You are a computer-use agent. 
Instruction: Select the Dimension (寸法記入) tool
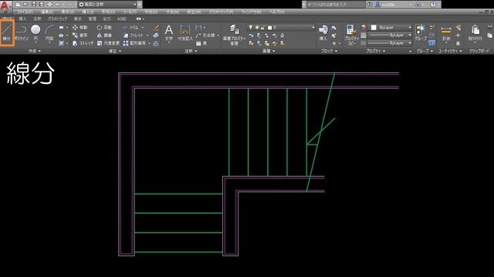(185, 33)
